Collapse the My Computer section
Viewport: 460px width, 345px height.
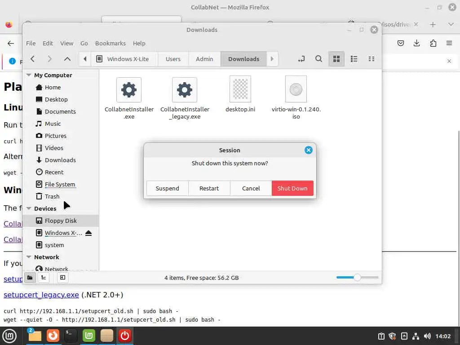29,75
